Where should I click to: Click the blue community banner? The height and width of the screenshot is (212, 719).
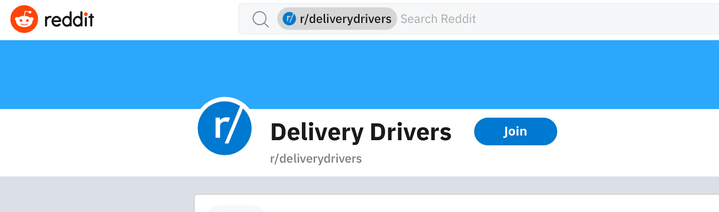359,75
